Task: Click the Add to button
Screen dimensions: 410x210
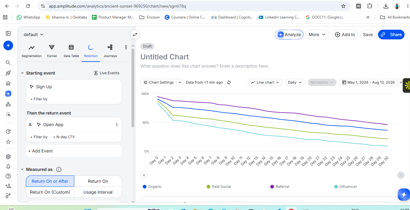Action: coord(345,35)
